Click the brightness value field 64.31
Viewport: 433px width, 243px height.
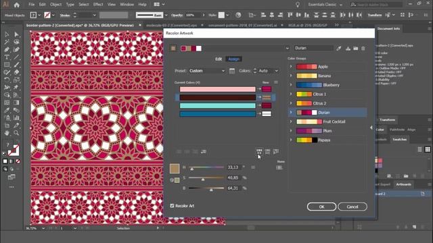pyautogui.click(x=233, y=188)
